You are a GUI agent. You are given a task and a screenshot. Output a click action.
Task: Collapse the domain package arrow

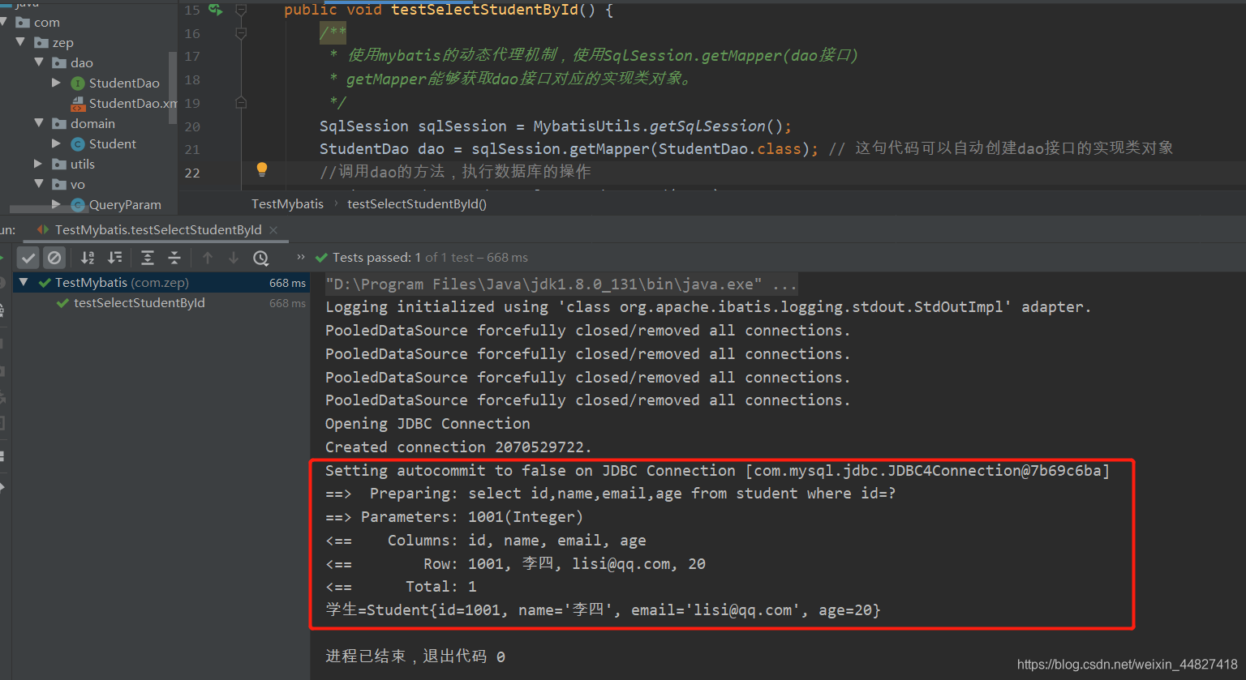(x=38, y=123)
